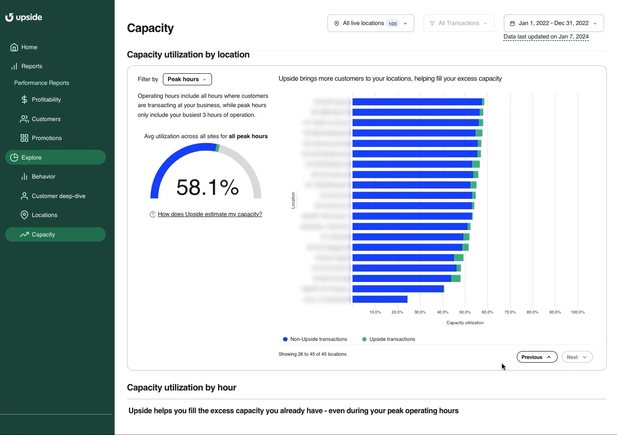Click the 58.1% utilization gauge

pos(206,172)
